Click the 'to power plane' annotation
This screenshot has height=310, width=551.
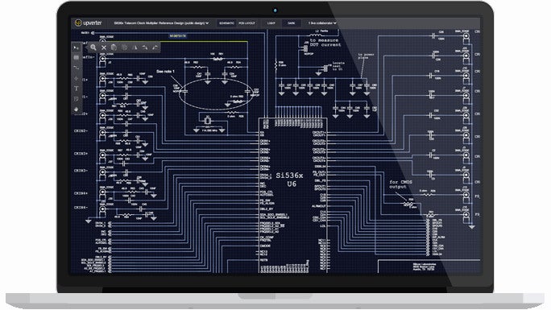[366, 56]
